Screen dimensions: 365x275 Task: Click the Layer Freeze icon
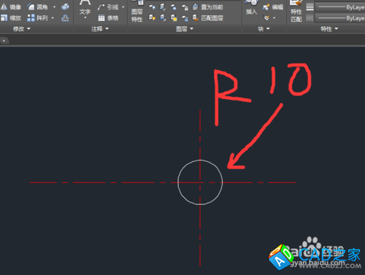pyautogui.click(x=174, y=7)
